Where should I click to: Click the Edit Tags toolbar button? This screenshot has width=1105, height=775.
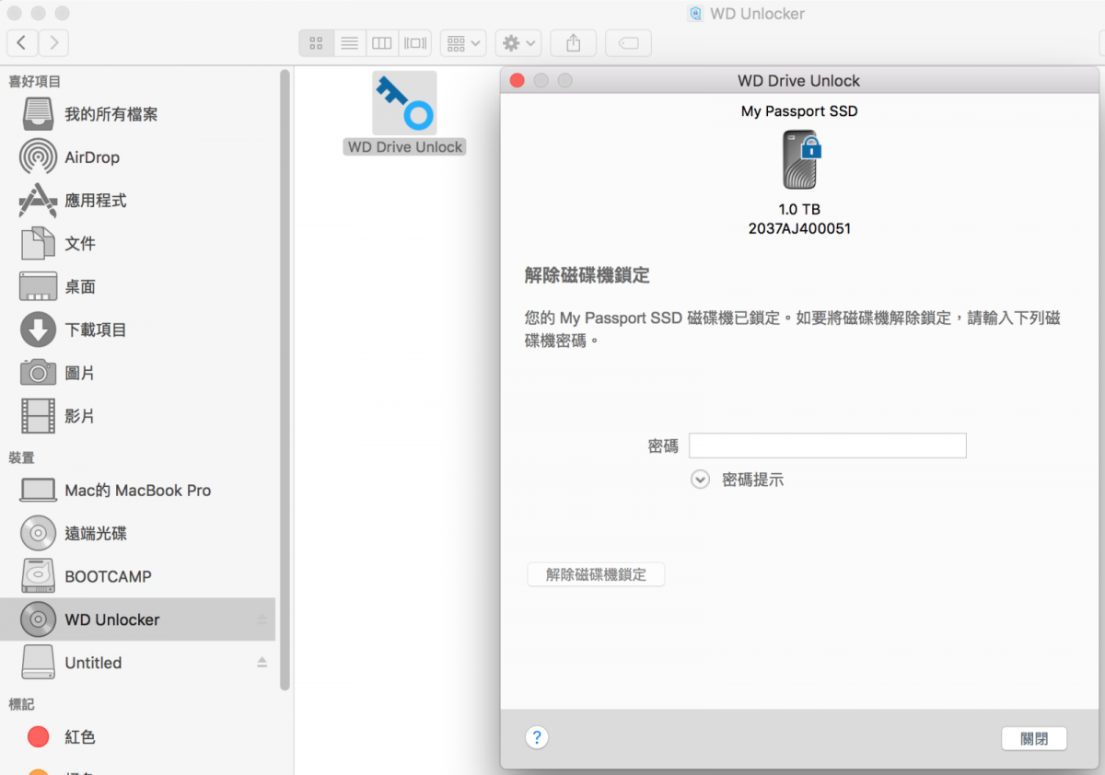(x=628, y=43)
